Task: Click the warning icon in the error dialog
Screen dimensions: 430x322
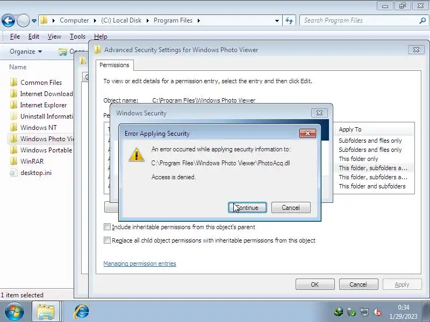Action: [137, 155]
